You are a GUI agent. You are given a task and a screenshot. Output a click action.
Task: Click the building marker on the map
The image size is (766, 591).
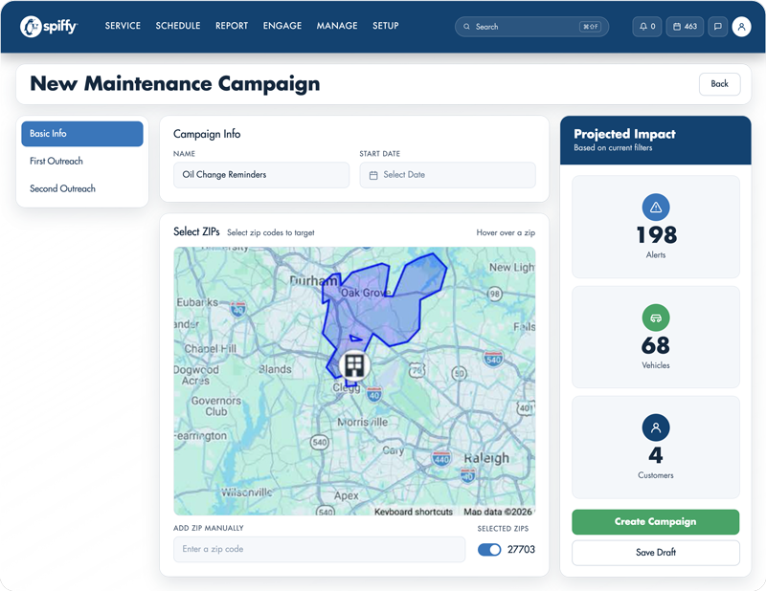pos(354,365)
